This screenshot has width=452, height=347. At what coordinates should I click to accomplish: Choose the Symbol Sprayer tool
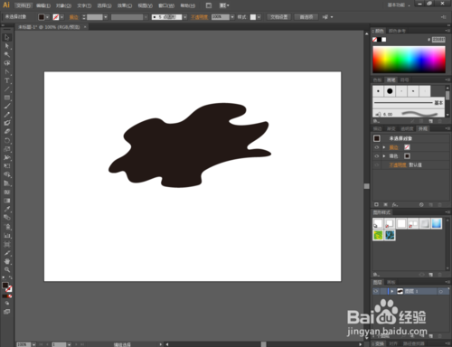coord(7,227)
